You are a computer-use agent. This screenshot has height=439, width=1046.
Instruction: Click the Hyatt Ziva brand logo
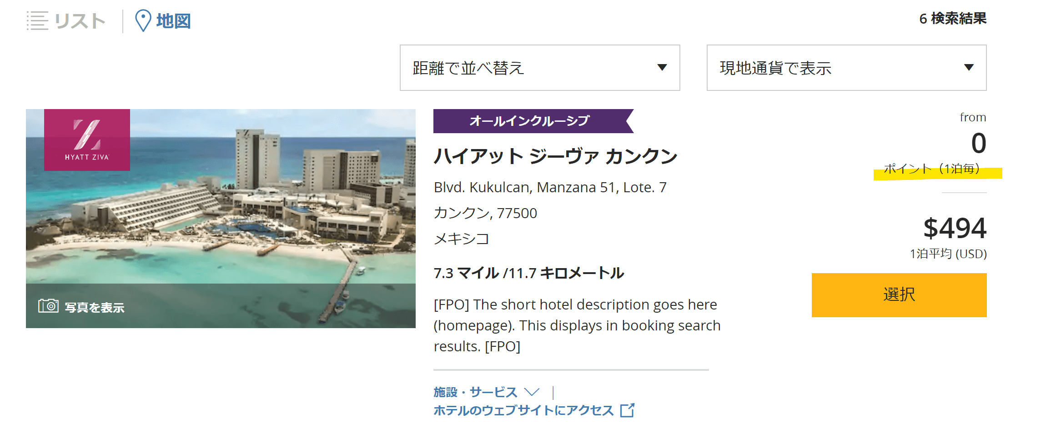87,140
